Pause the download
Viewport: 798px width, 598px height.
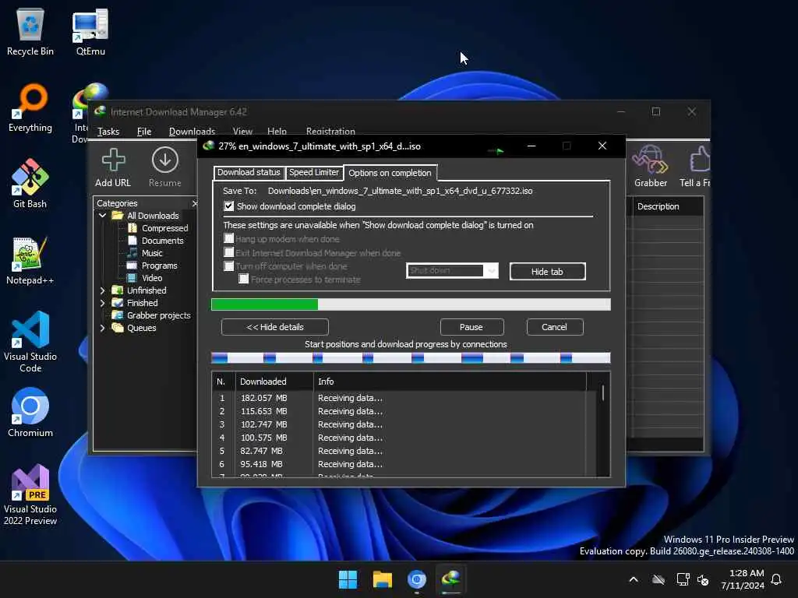click(471, 327)
